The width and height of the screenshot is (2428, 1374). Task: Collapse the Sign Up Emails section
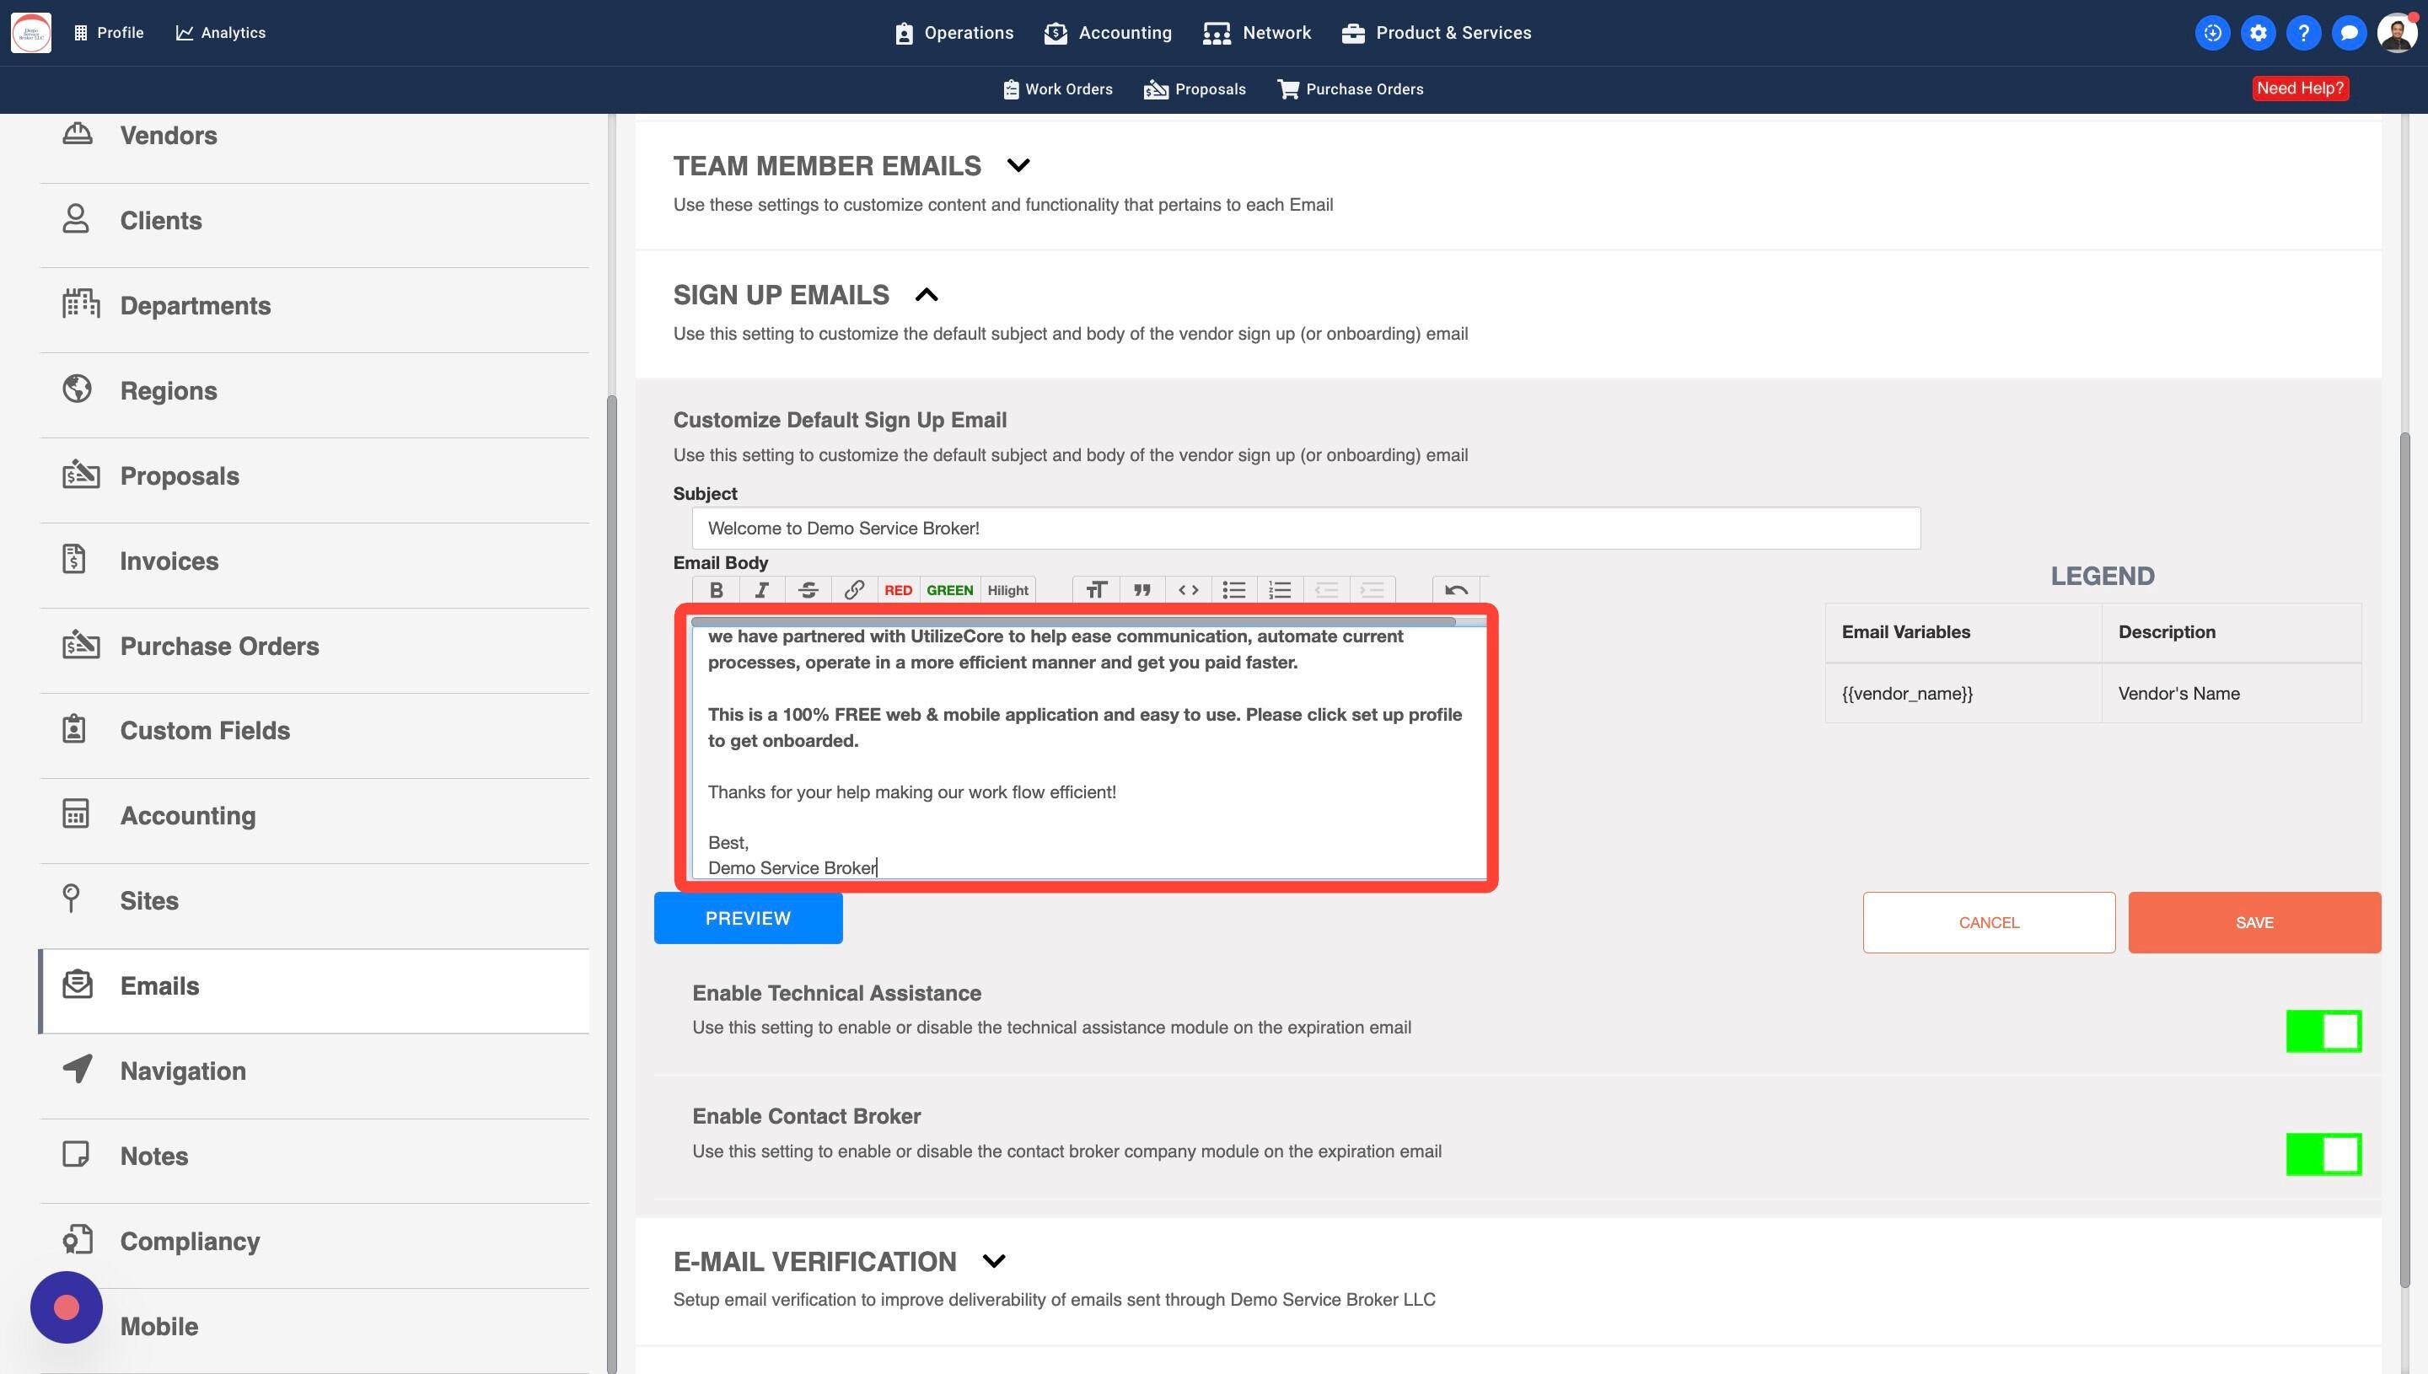tap(926, 295)
